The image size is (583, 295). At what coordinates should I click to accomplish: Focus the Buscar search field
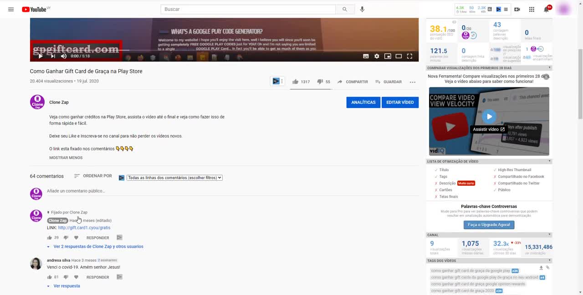(248, 9)
